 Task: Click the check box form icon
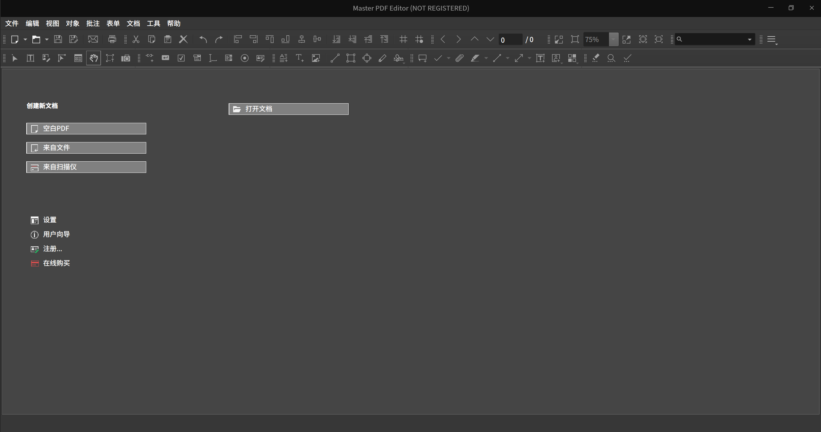181,58
